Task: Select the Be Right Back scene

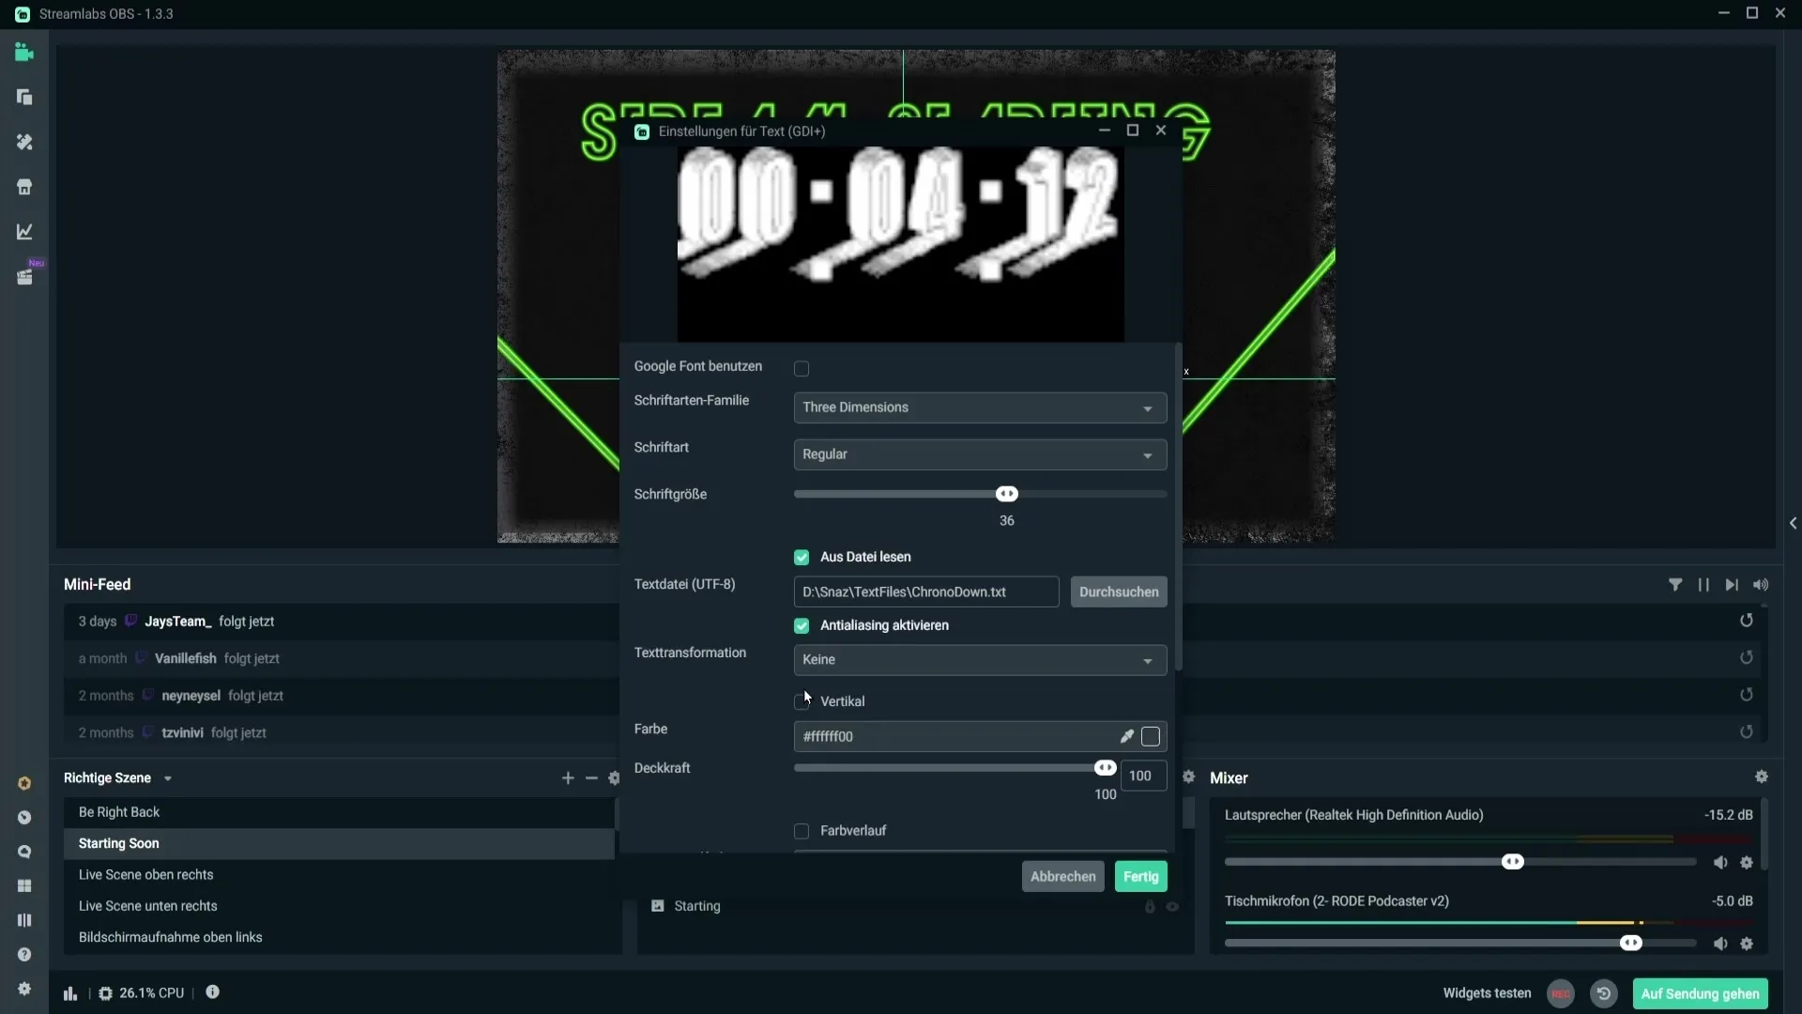Action: click(339, 812)
